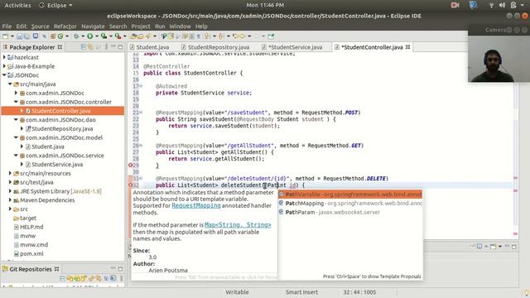530x298 pixels.
Task: Expand the src/main/resources folder
Action: click(x=10, y=173)
